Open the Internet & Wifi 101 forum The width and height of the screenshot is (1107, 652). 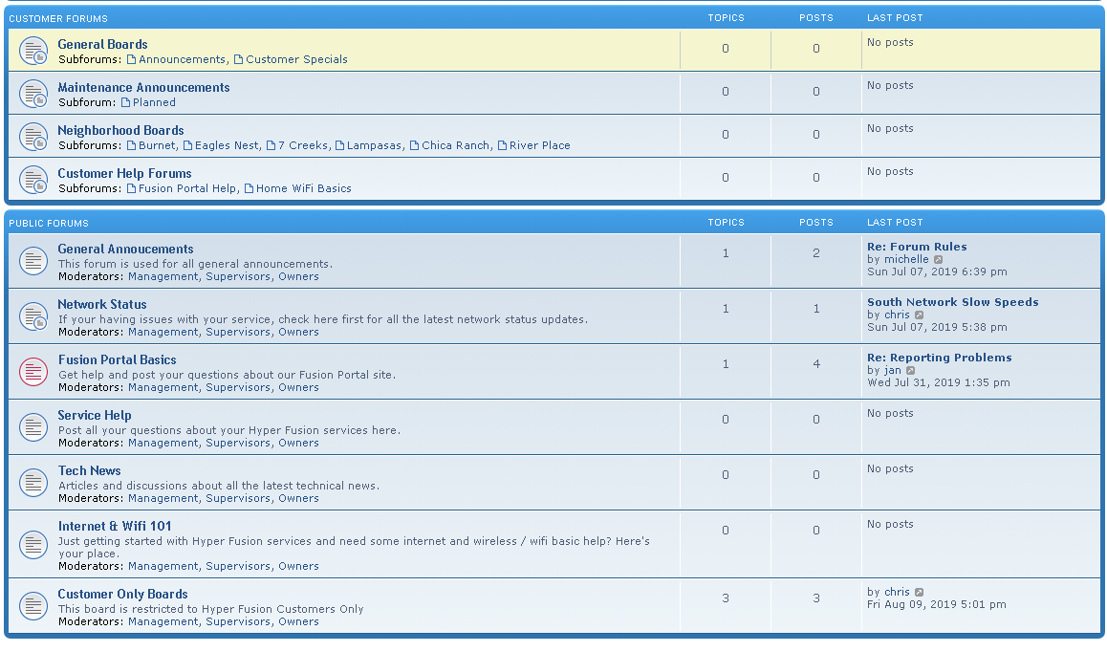(x=115, y=526)
